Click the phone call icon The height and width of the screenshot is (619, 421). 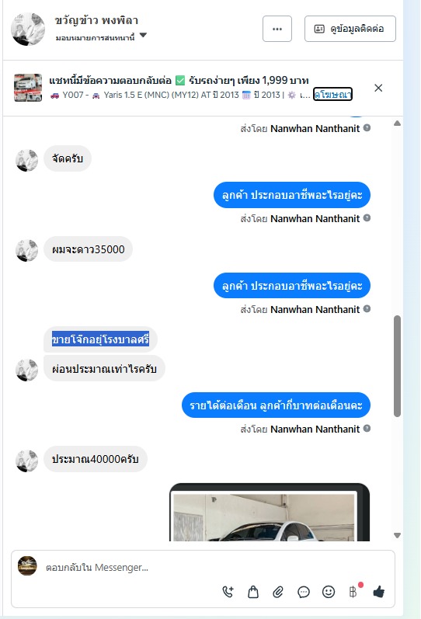coord(228,592)
